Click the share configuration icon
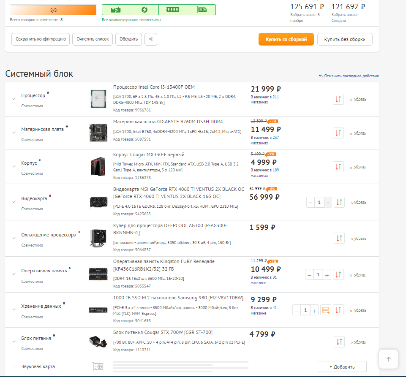Viewport: 406px width, 377px height. [151, 39]
